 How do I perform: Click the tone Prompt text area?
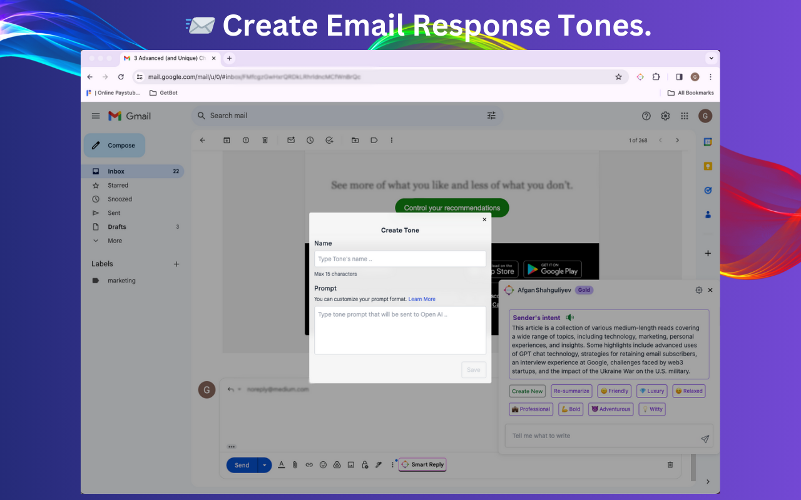click(400, 330)
